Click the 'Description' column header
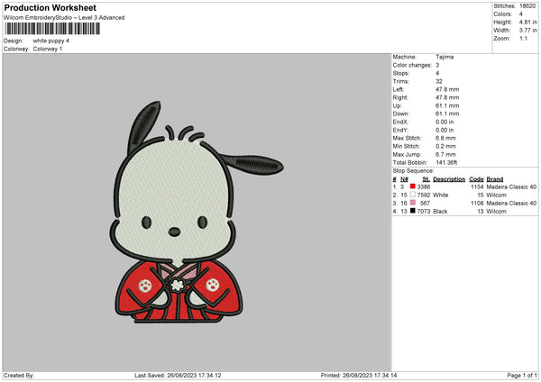Viewport: 541px width, 382px height. 449,179
